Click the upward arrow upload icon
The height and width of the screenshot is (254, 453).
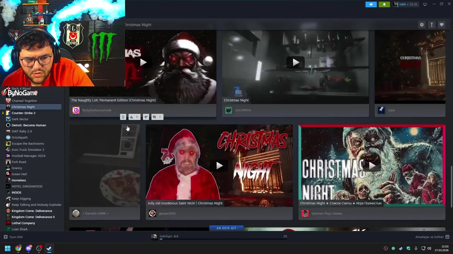click(x=431, y=25)
